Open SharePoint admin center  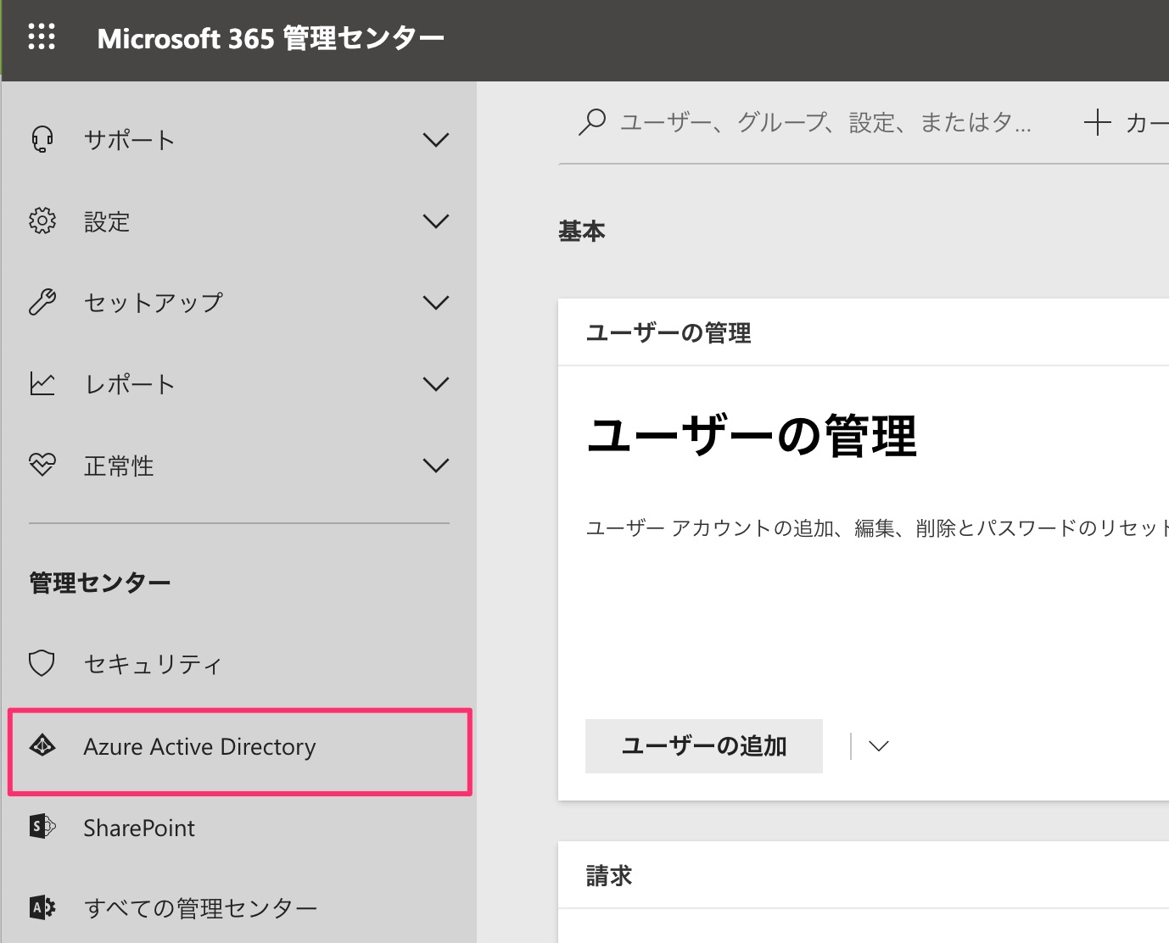tap(238, 827)
